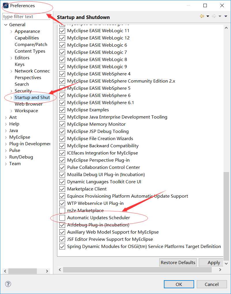This screenshot has height=294, width=231.
Task: Expand the Security tree node
Action: click(12, 91)
